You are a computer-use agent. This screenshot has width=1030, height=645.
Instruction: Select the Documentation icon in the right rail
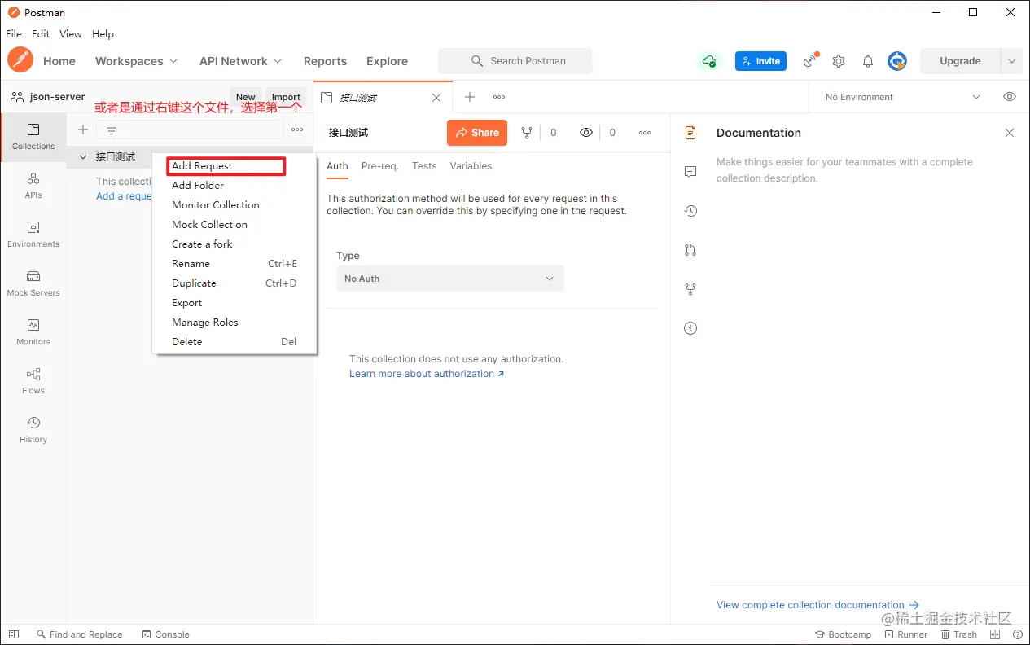(690, 133)
